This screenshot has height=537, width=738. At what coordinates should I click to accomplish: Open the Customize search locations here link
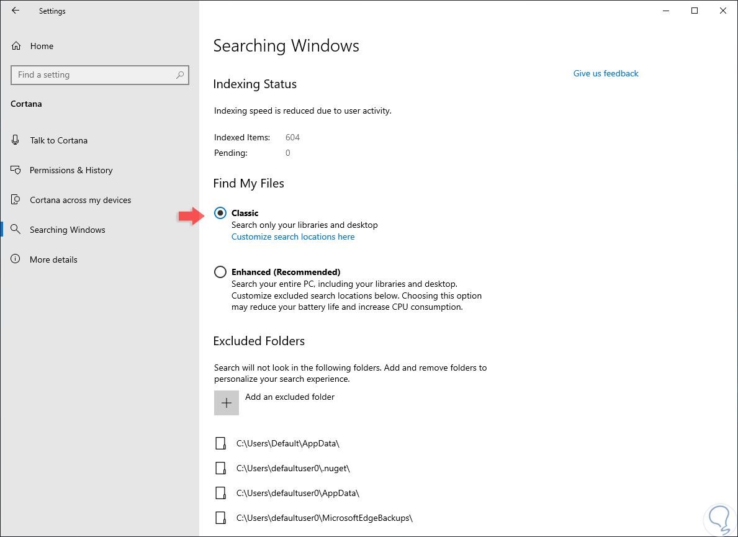coord(293,237)
